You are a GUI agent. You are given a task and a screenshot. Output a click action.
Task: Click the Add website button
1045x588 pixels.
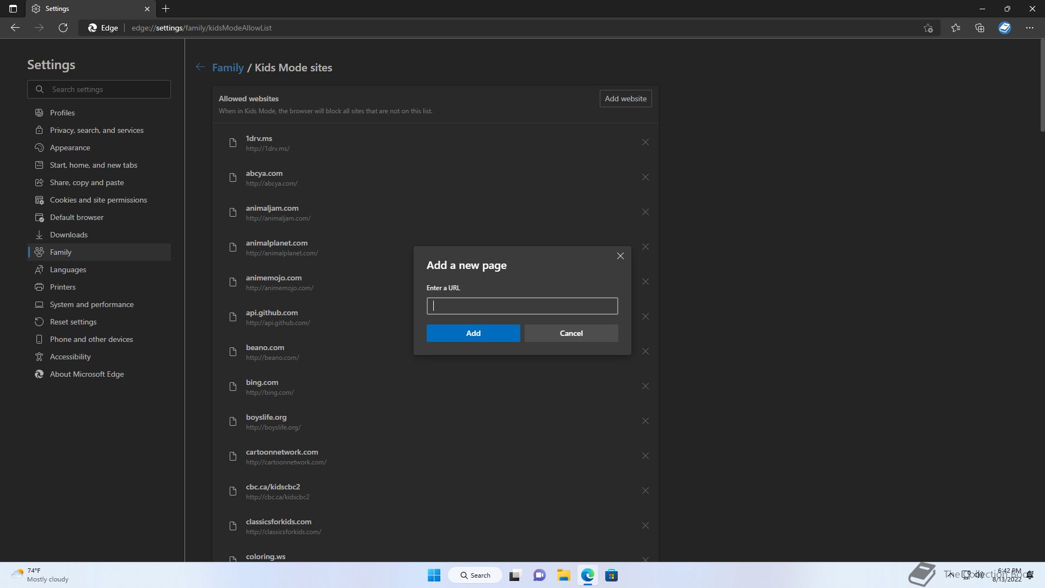tap(625, 99)
